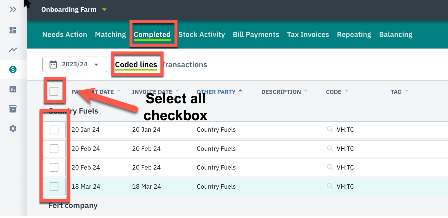Switch to the Transactions view
The width and height of the screenshot is (448, 218).
[184, 64]
